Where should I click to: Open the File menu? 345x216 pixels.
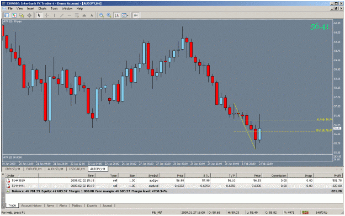pos(10,9)
